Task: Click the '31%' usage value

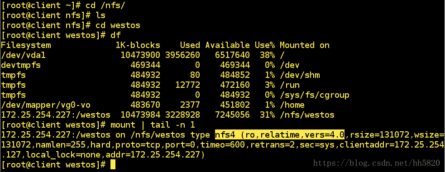Action: pos(267,115)
